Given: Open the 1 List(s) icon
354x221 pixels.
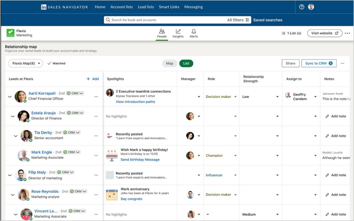Looking at the screenshot, I should (x=283, y=34).
